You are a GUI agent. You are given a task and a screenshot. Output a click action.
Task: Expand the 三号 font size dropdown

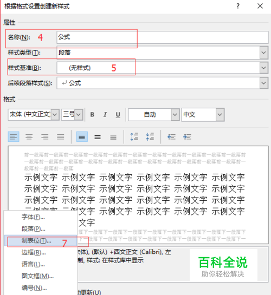[x=79, y=114]
